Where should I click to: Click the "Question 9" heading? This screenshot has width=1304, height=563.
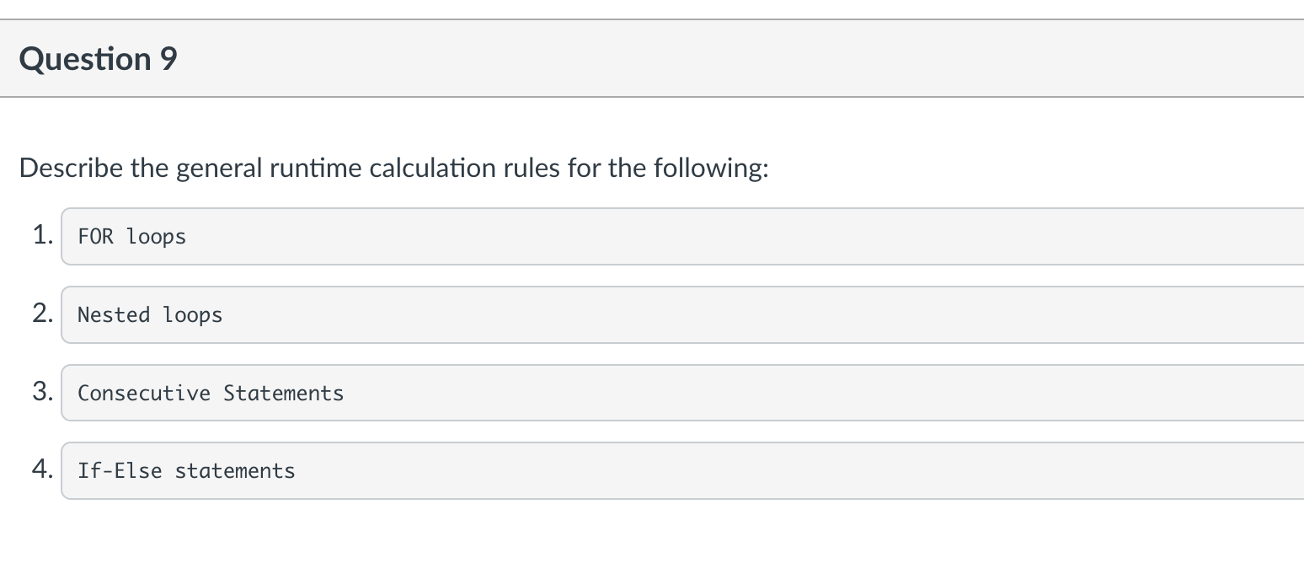pyautogui.click(x=98, y=59)
